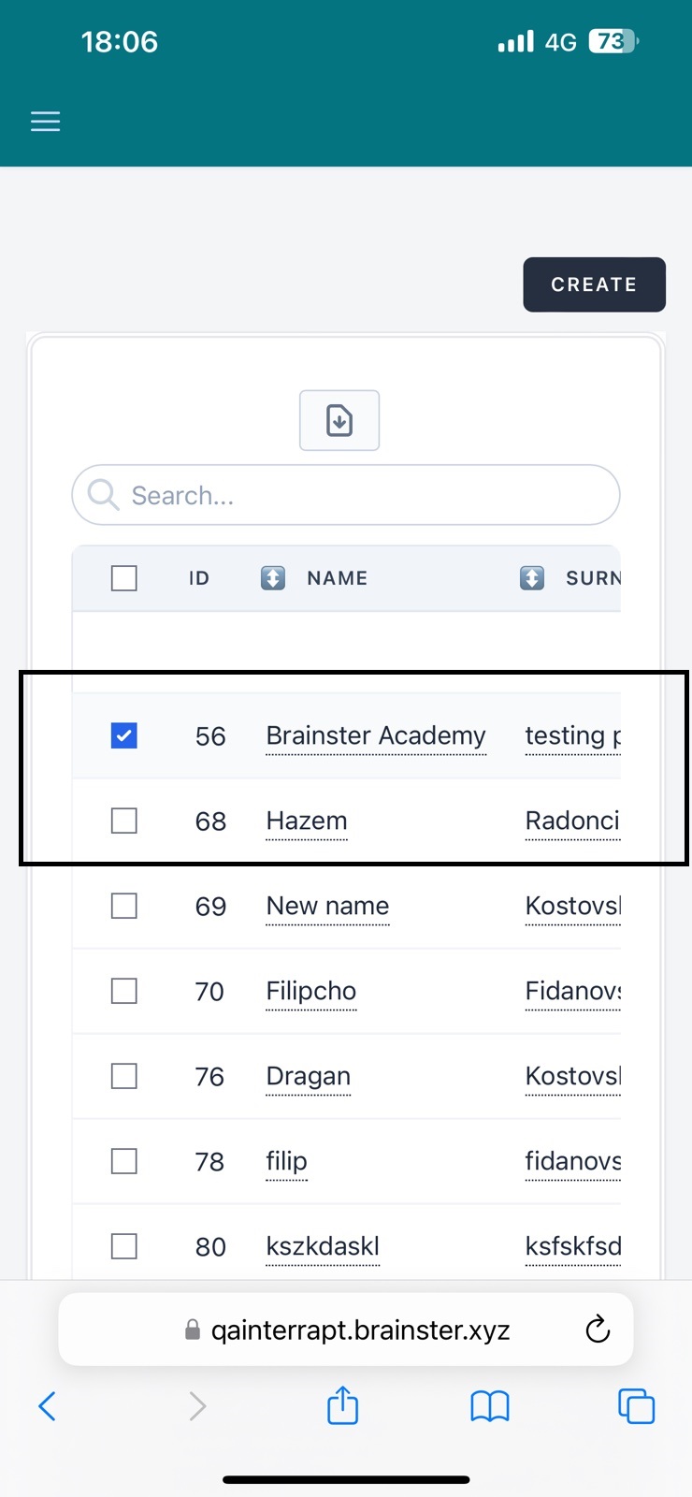Show open Safari tabs overview
The height and width of the screenshot is (1497, 692).
coord(636,1405)
